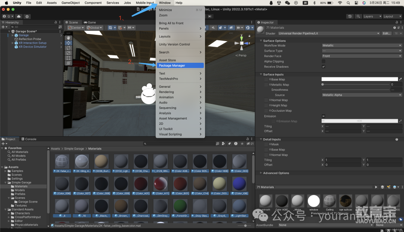The image size is (404, 232).
Task: Play the material preview animation
Action: click(x=376, y=187)
